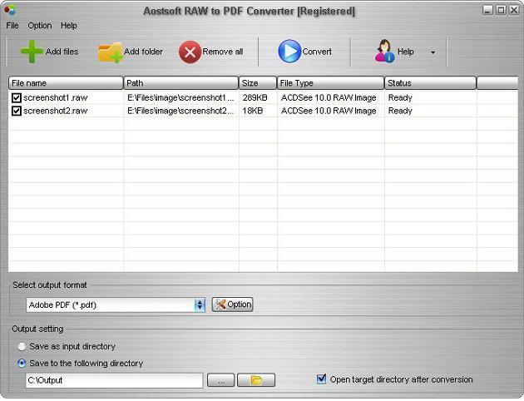Click the path E:\Files\image\screenshot2...
The image size is (524, 401).
pyautogui.click(x=180, y=111)
